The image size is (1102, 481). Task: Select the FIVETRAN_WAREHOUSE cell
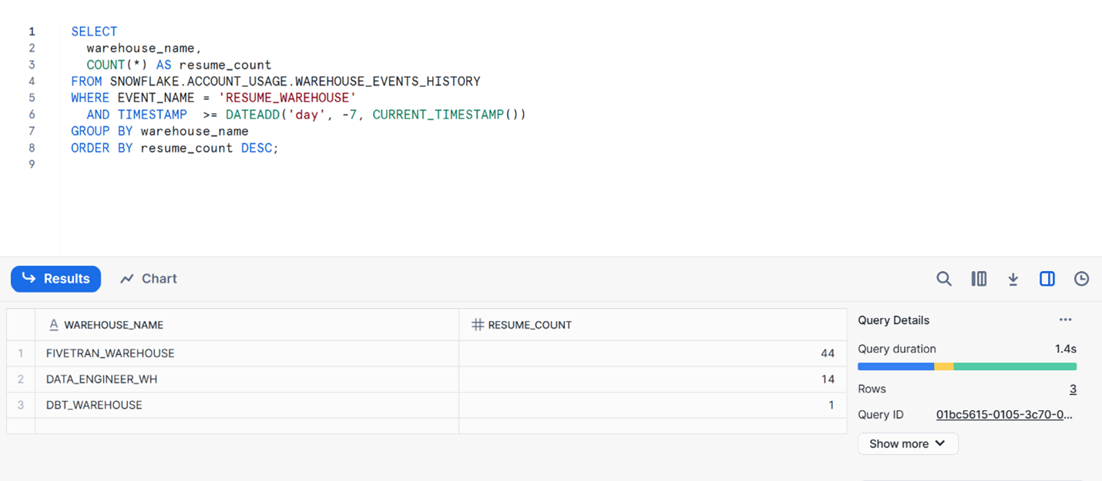(110, 353)
